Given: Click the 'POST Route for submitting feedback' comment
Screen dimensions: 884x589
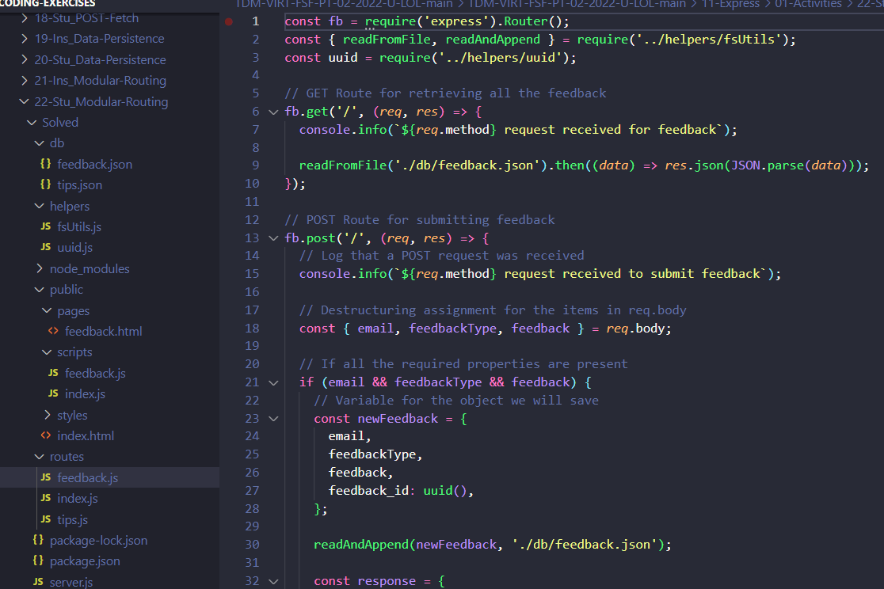Looking at the screenshot, I should 420,220.
